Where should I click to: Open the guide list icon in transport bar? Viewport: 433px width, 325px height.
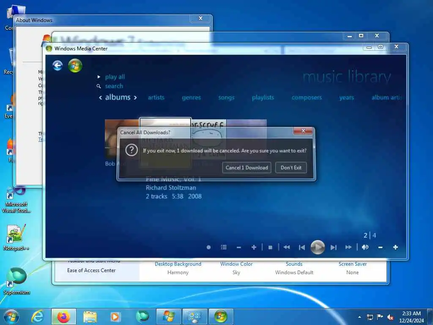[224, 247]
